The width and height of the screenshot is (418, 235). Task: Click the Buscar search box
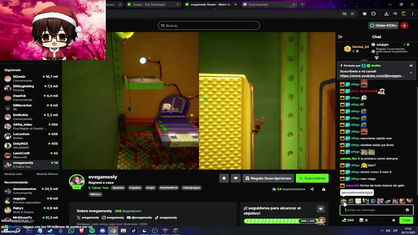point(209,25)
